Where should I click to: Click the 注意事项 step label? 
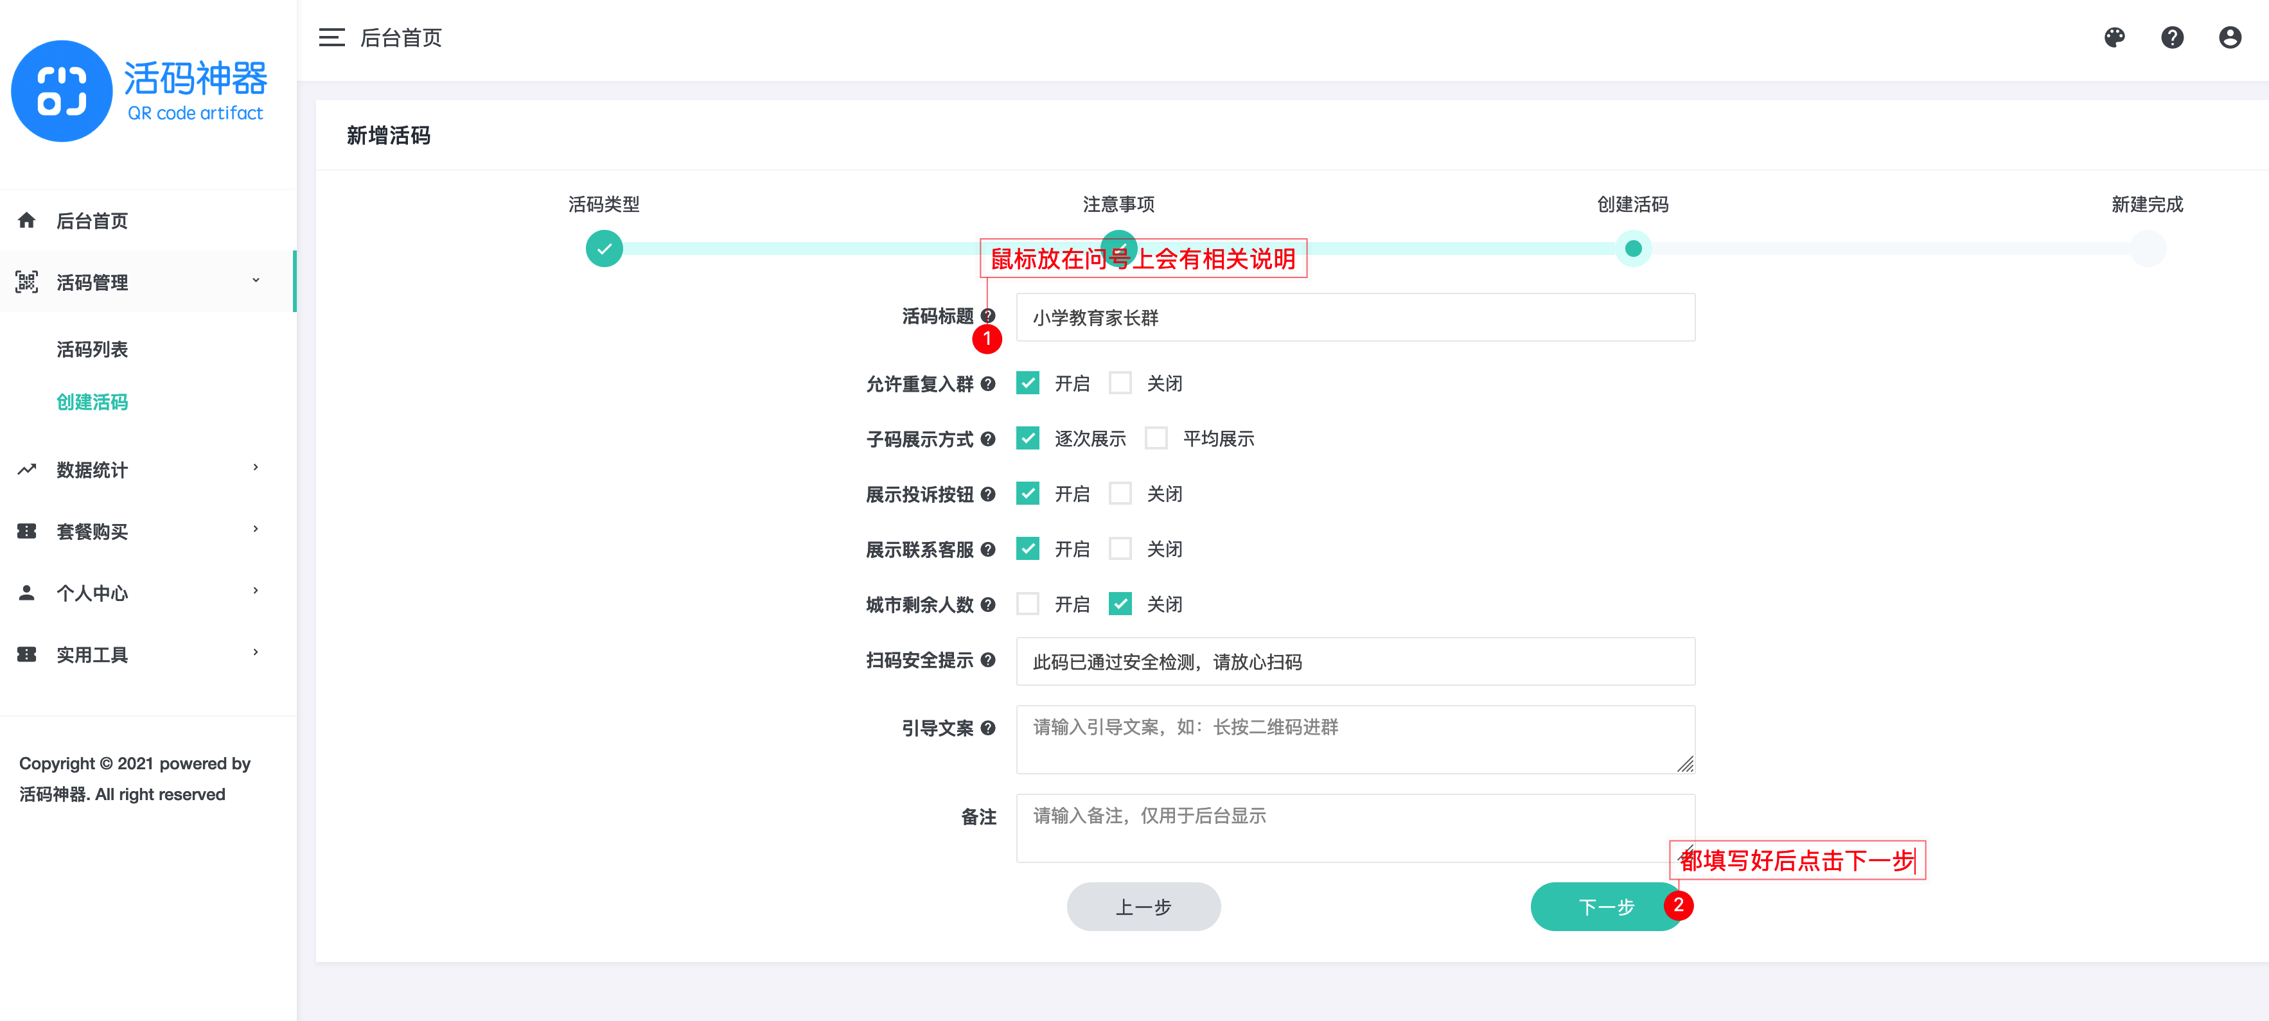[1118, 204]
